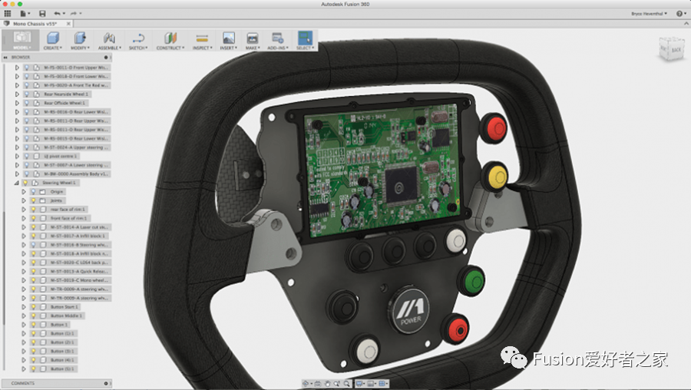
Task: Switch to Mono Chassis v55 document tab
Action: pos(35,24)
